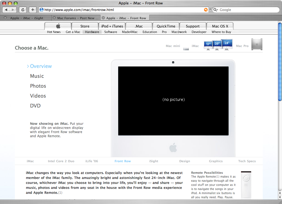This screenshot has height=204, width=282.
Task: Open the Intel Core 2 Duo section
Action: pos(61,161)
